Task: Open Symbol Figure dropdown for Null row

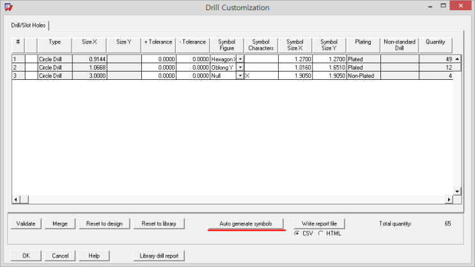Action: [x=240, y=75]
